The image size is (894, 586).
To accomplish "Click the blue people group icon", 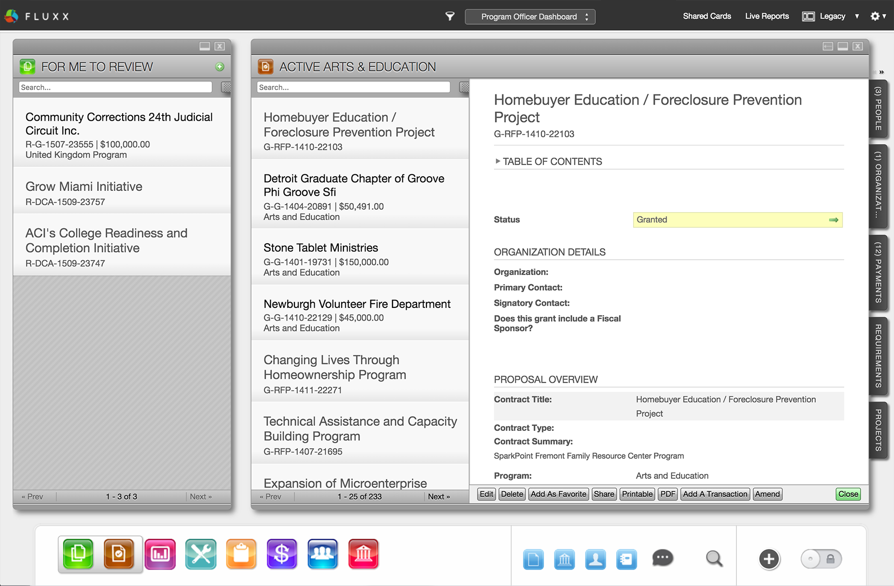I will (323, 554).
